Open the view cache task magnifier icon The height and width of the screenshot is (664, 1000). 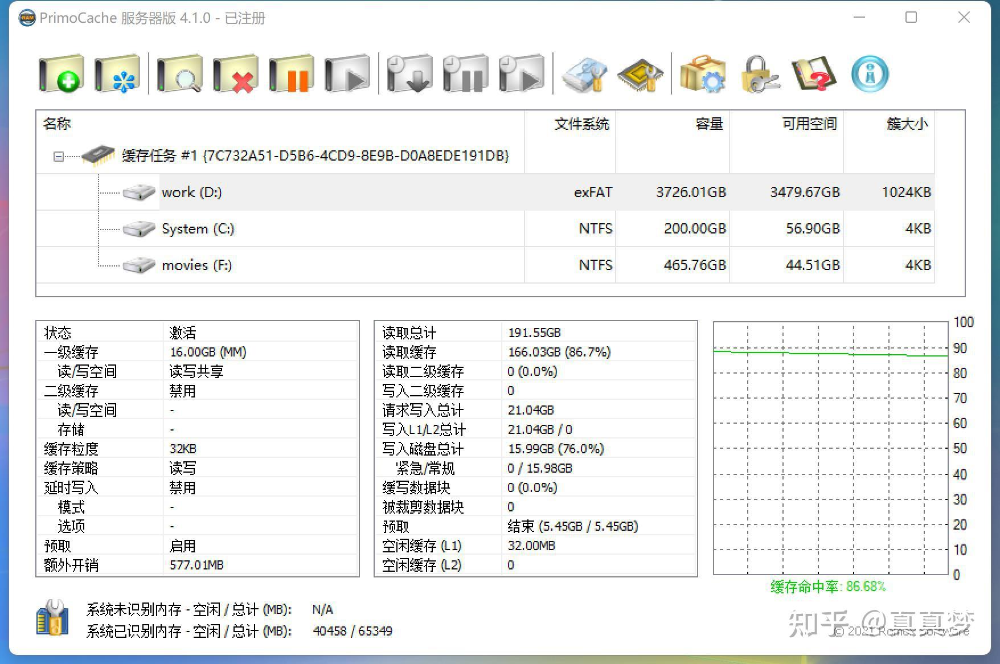point(179,74)
